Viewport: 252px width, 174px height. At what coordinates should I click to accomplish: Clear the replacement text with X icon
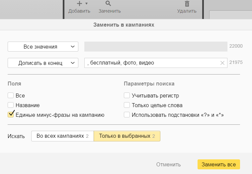pos(223,63)
